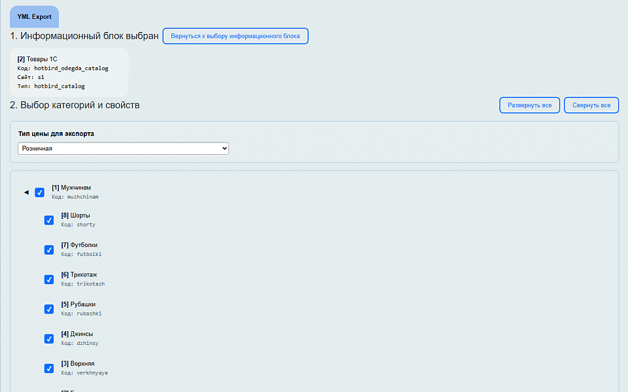This screenshot has height=392, width=628.
Task: Open the price type dropdown Розничная
Action: (x=124, y=149)
